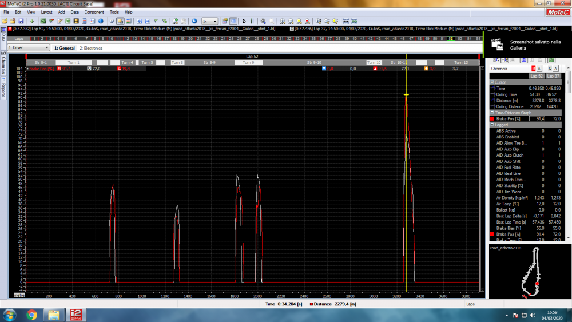Open the Windows Start button
Screen dimensions: 572x322
[10, 315]
